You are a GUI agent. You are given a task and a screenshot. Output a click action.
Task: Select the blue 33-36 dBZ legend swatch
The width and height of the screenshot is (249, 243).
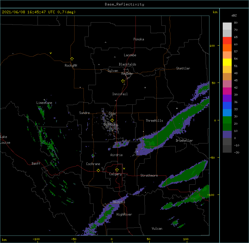point(227,105)
